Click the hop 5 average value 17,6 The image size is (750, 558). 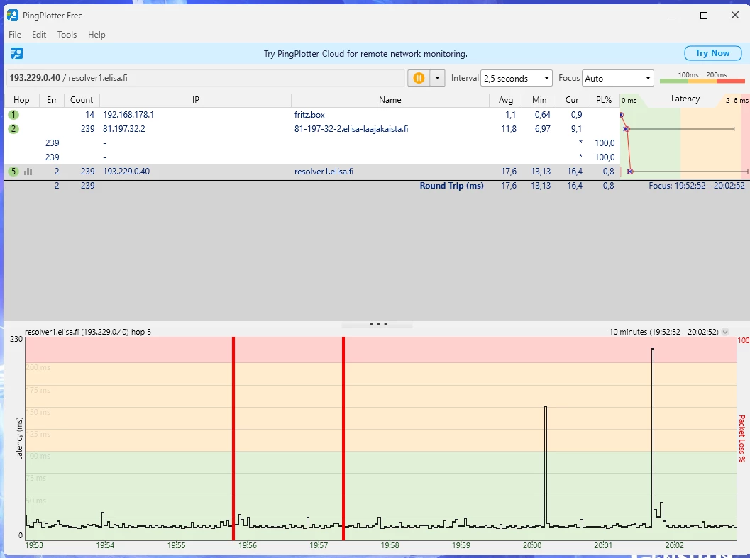509,171
